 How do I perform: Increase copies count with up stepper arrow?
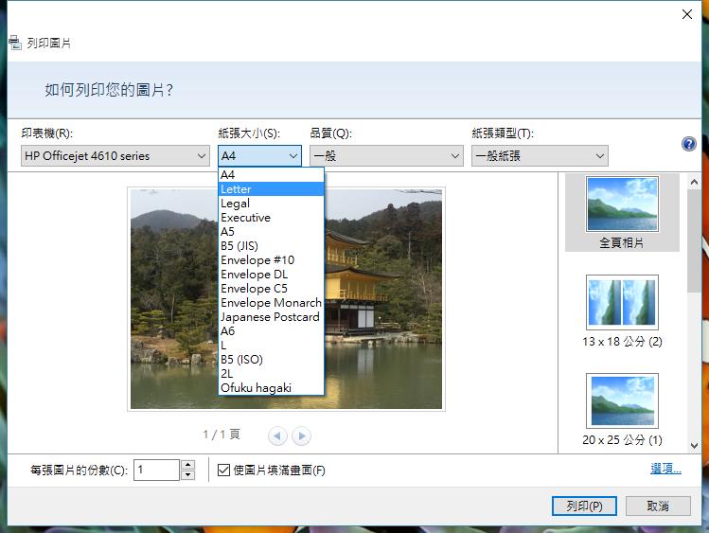point(187,465)
